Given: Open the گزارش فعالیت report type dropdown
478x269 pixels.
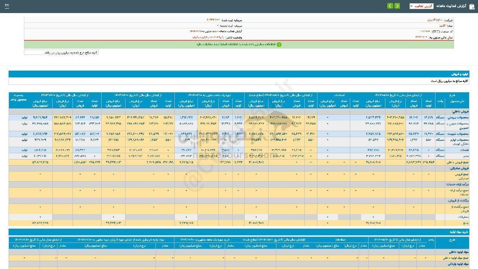Looking at the screenshot, I should click(421, 6).
